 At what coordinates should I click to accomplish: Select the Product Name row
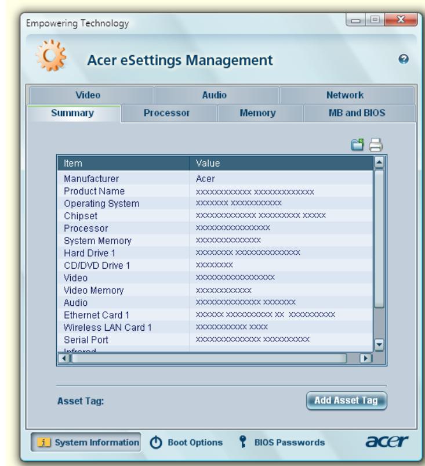click(x=215, y=191)
